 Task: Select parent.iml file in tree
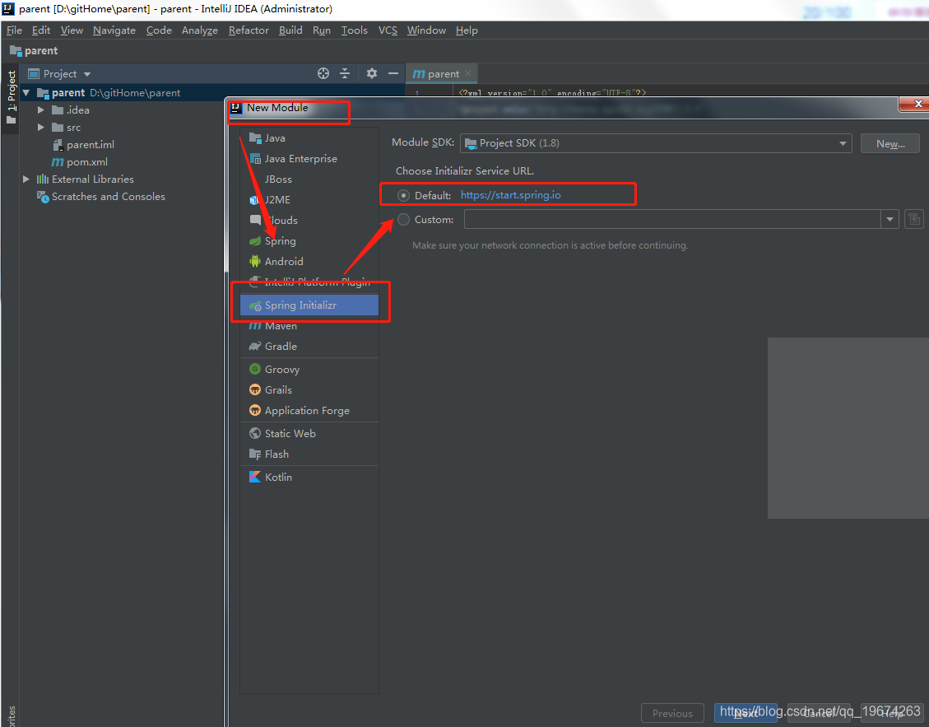(83, 145)
